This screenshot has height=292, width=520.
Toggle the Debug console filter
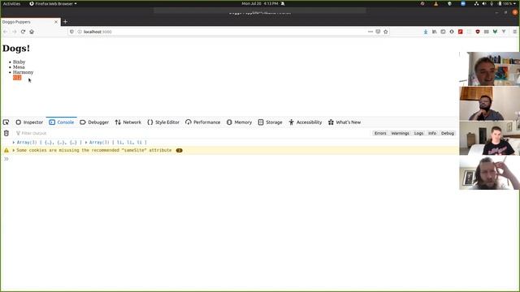pyautogui.click(x=448, y=133)
